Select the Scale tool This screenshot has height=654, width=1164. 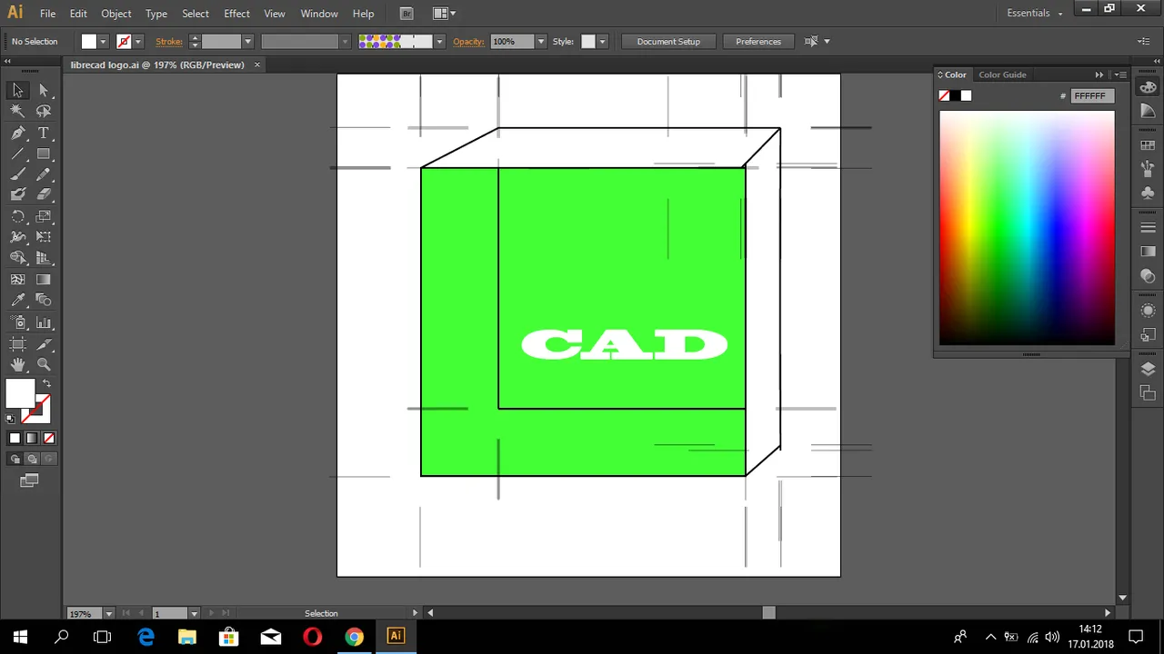[44, 216]
